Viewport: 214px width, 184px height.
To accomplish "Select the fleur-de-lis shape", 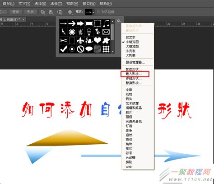I will (x=80, y=41).
